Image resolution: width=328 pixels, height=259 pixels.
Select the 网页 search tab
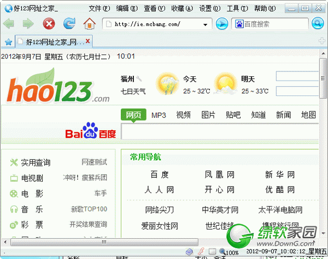[133, 115]
